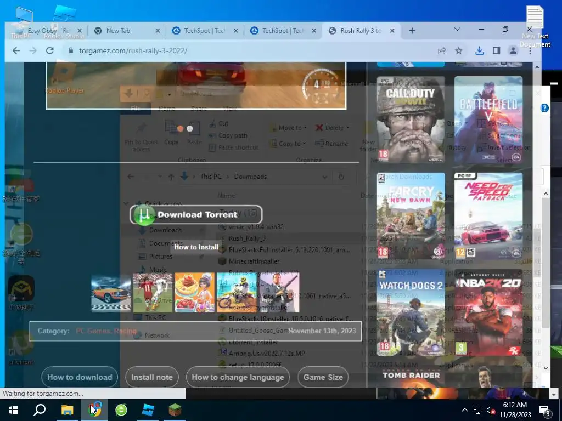The height and width of the screenshot is (421, 562).
Task: Open Minecraft from taskbar
Action: (175, 410)
